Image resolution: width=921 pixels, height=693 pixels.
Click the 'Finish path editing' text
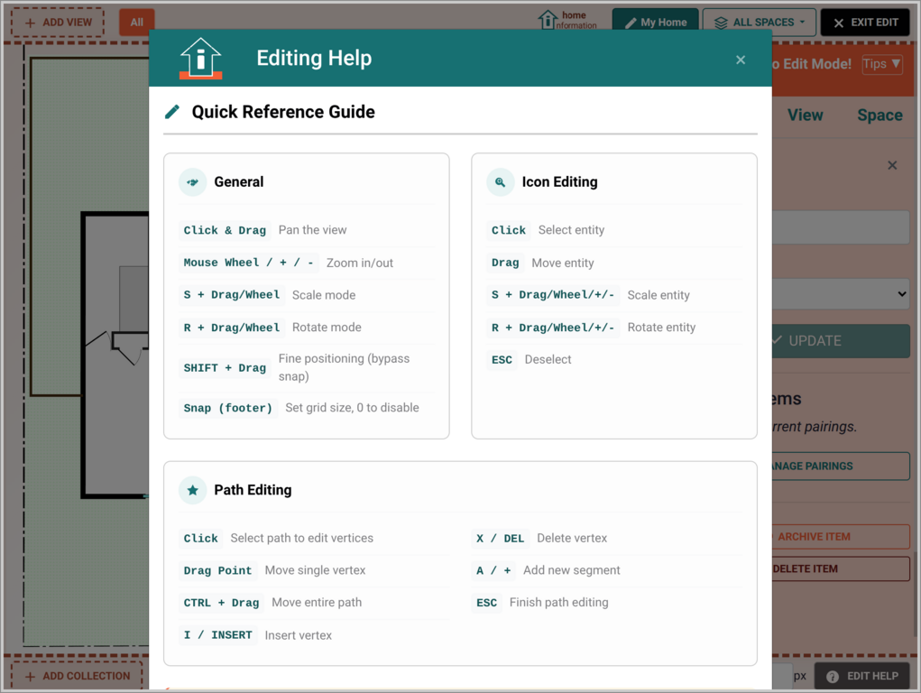pos(558,603)
